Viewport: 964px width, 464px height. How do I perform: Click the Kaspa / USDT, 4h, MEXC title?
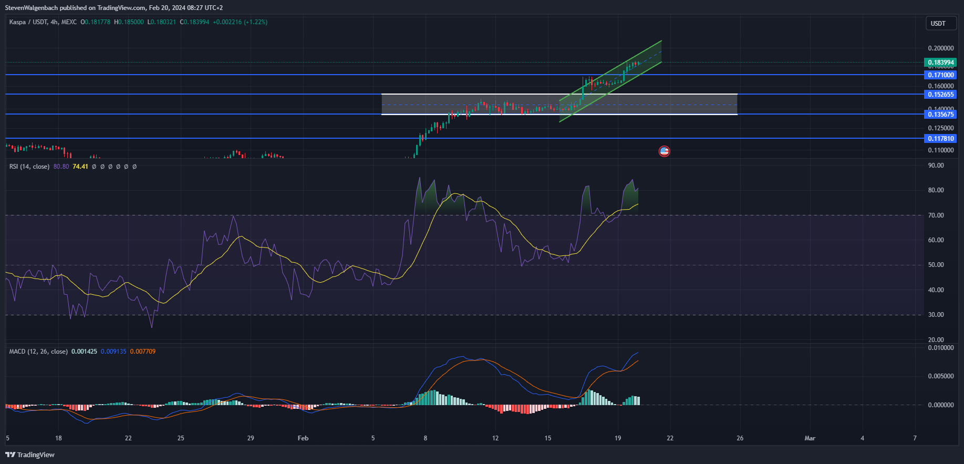pos(43,22)
